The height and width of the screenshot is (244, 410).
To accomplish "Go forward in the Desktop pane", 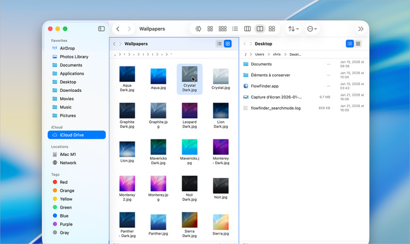I will click(251, 44).
